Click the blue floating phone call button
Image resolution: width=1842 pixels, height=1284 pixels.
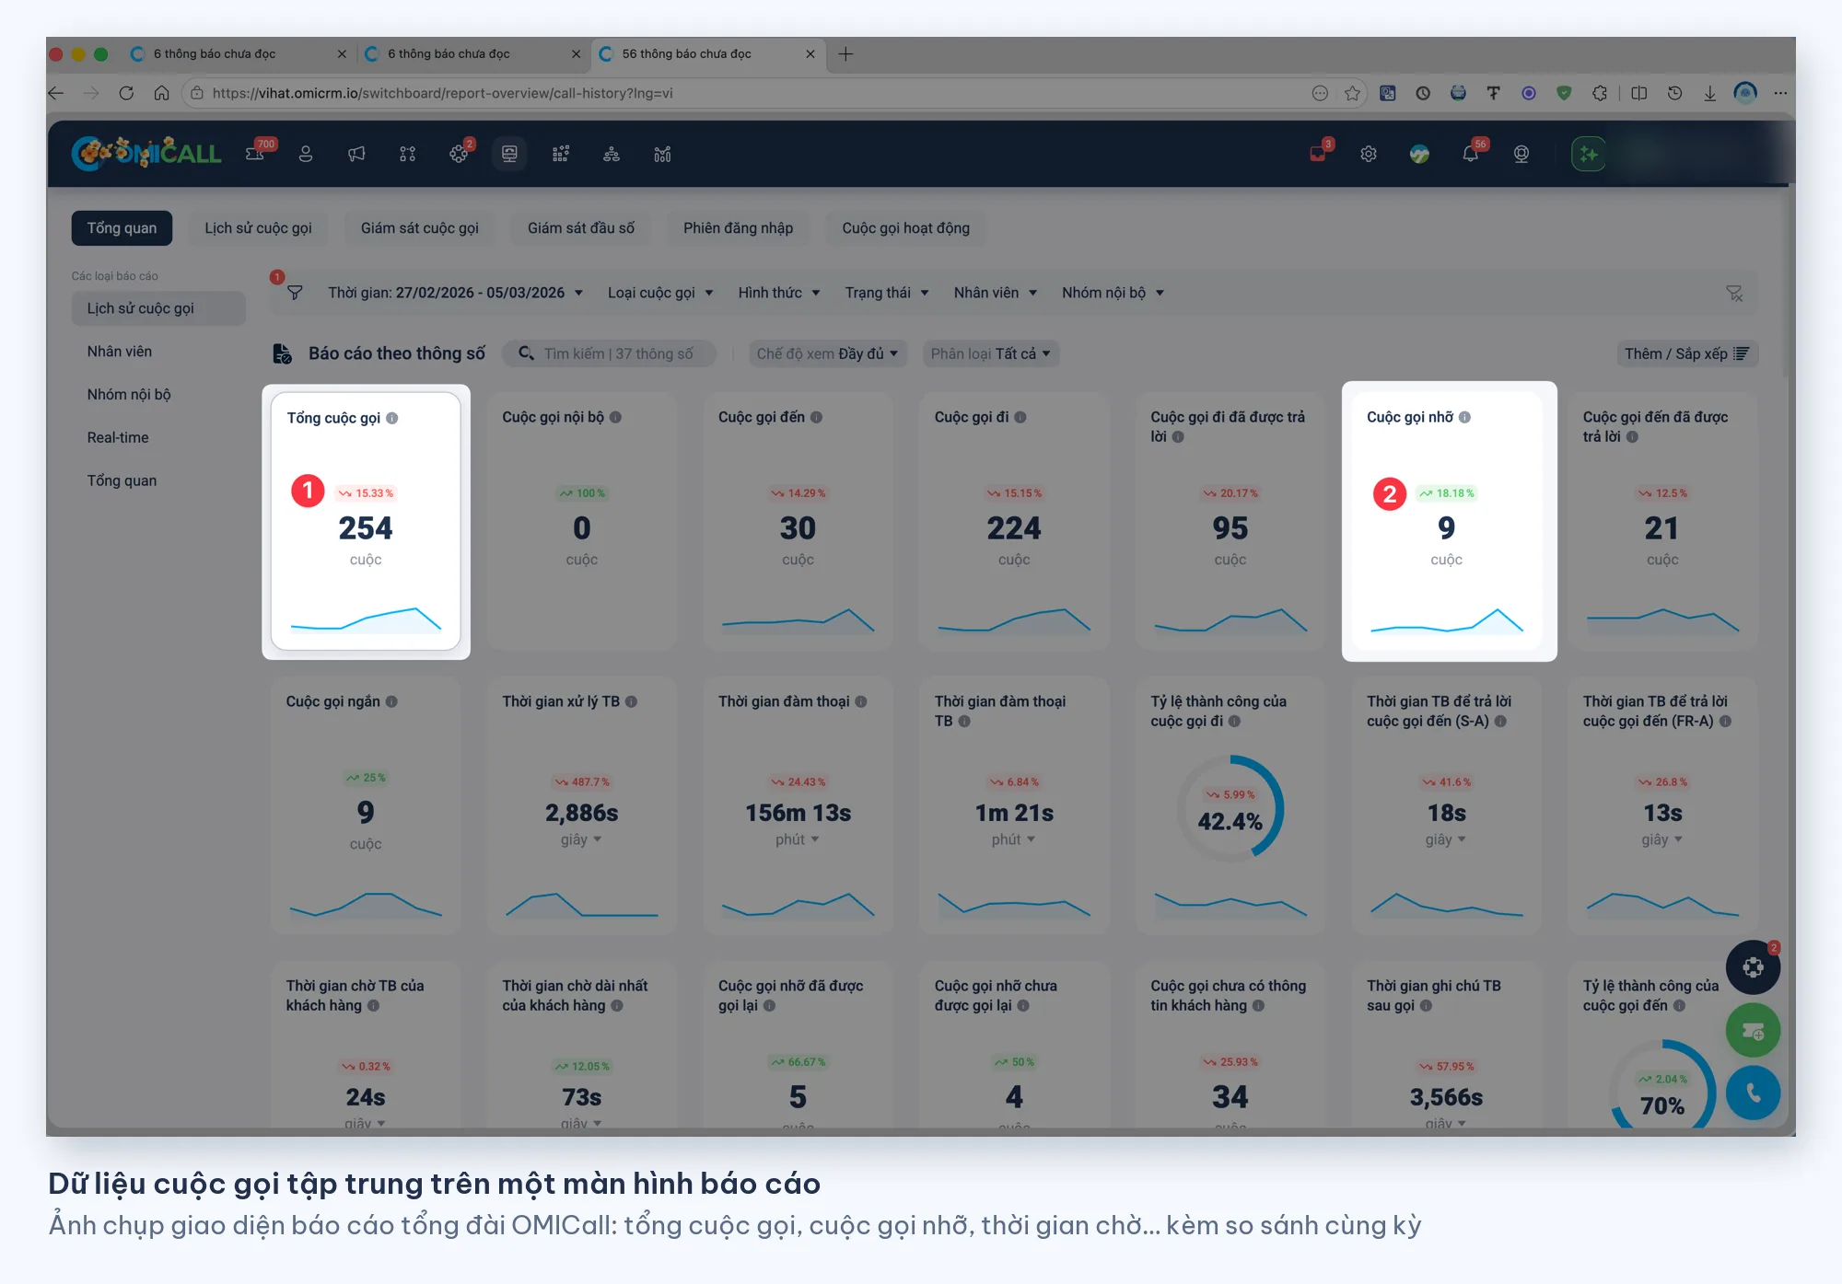click(1753, 1093)
